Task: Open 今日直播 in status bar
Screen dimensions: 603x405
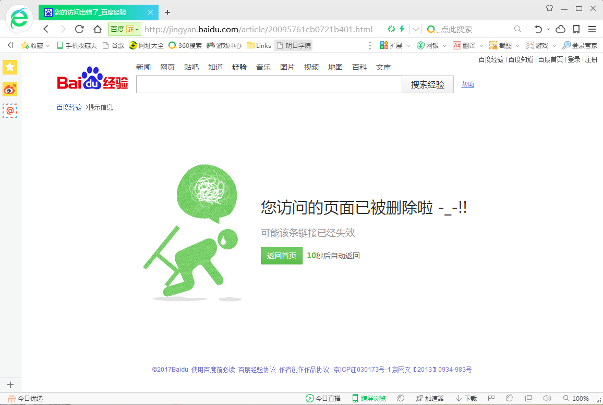Action: [323, 398]
